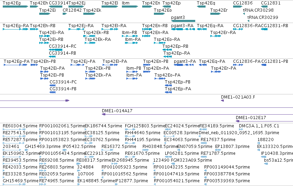Select the Tsp42Eo gene label
293x186 pixels.
pos(163,10)
